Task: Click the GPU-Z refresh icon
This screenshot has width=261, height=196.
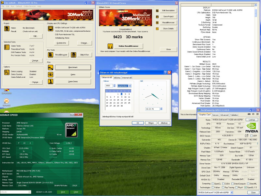Action: tap(253, 114)
